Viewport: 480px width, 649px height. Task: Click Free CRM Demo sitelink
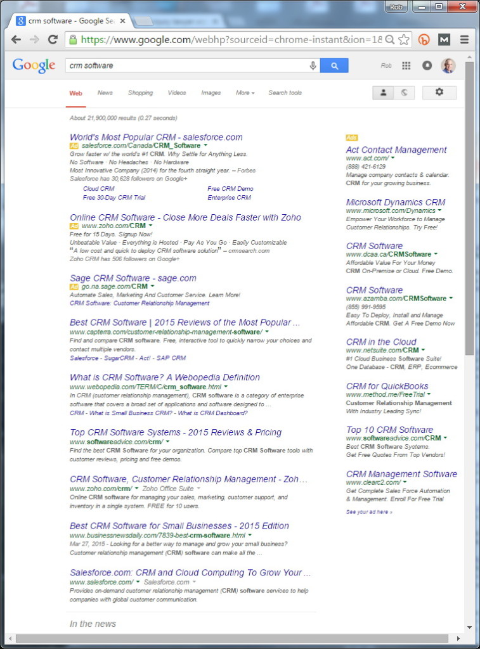(x=230, y=189)
